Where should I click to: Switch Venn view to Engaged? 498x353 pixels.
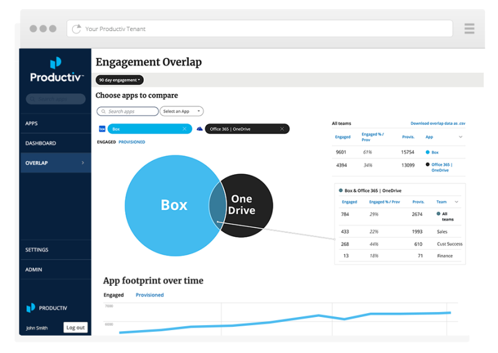point(106,142)
